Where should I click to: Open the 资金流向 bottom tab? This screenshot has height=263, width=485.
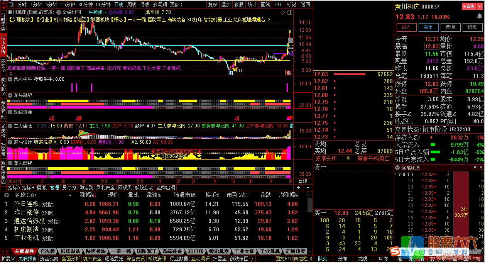49,258
